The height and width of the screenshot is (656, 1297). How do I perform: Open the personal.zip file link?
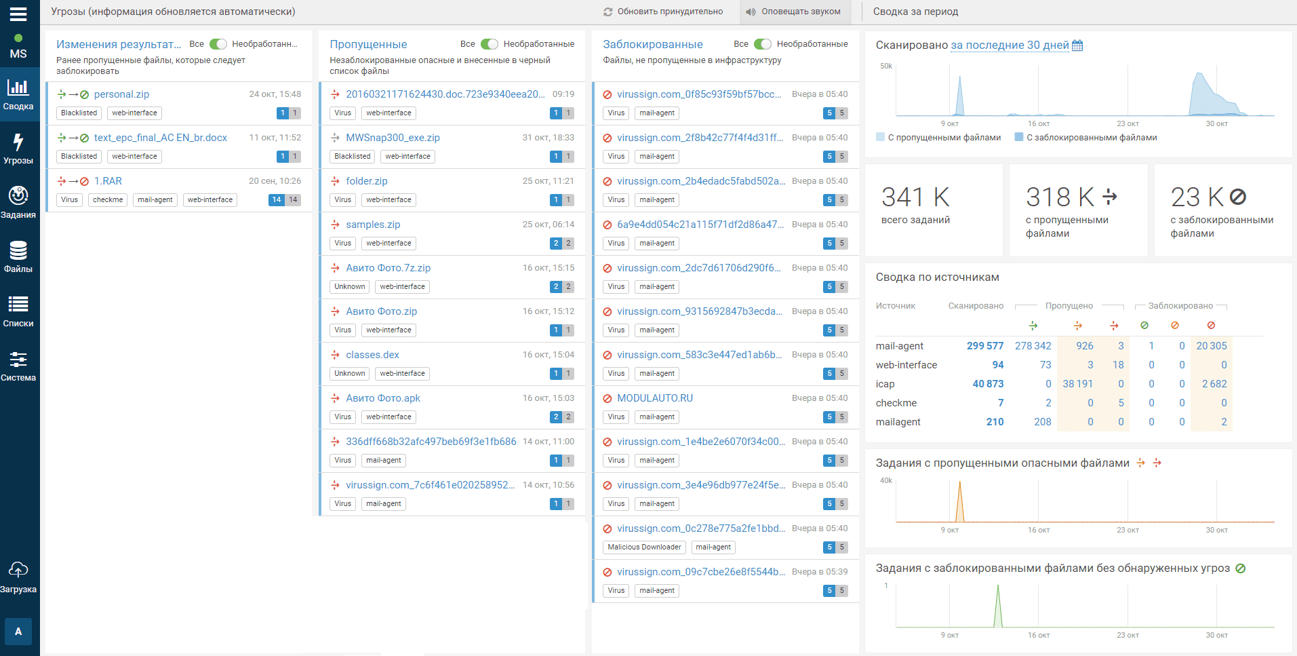pos(121,94)
